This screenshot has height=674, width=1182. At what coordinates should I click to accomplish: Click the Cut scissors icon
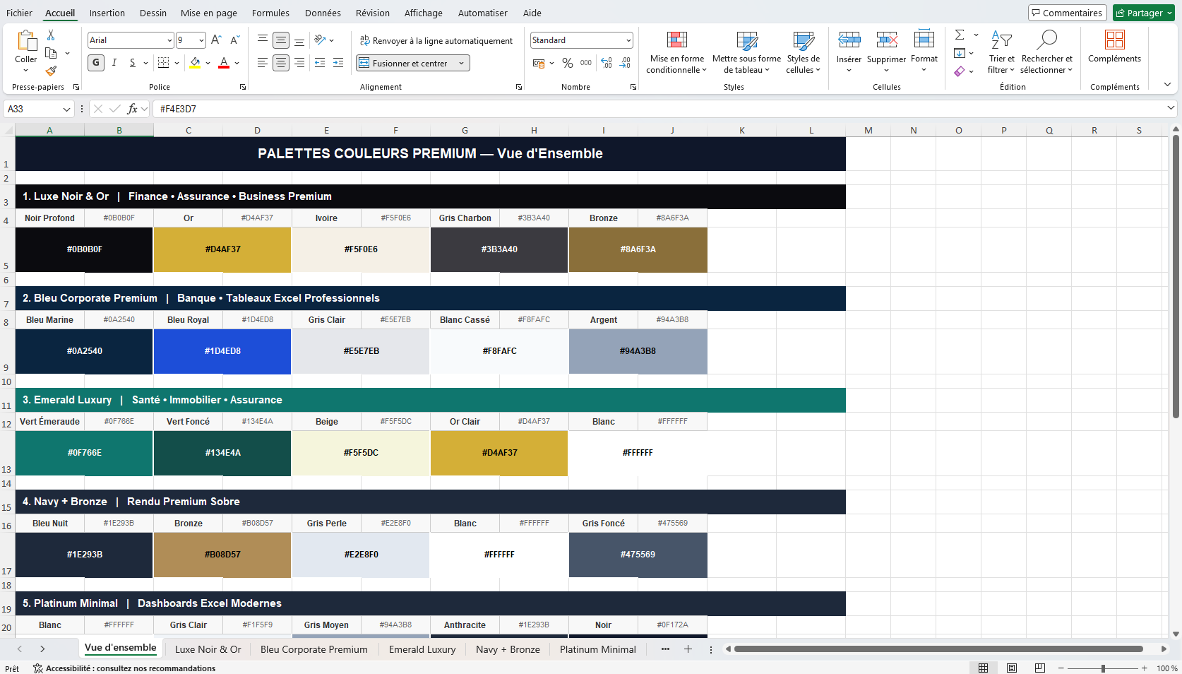pos(51,35)
